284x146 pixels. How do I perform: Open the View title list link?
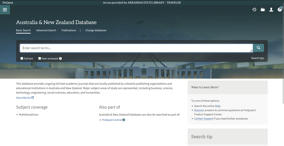[23, 98]
